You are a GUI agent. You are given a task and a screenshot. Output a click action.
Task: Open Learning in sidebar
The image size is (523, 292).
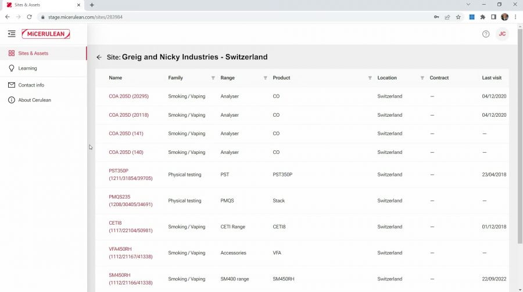tap(44, 69)
